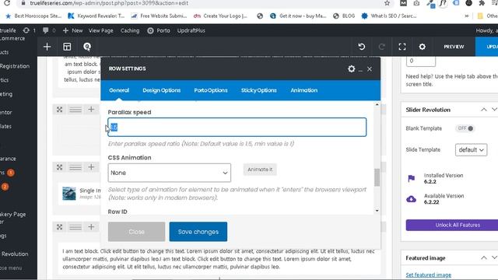Image resolution: width=498 pixels, height=280 pixels.
Task: Click the move handle of the first row
Action: [x=59, y=110]
